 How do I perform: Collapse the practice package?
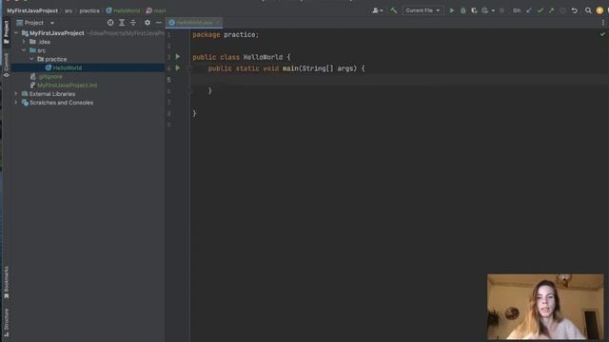coord(31,59)
